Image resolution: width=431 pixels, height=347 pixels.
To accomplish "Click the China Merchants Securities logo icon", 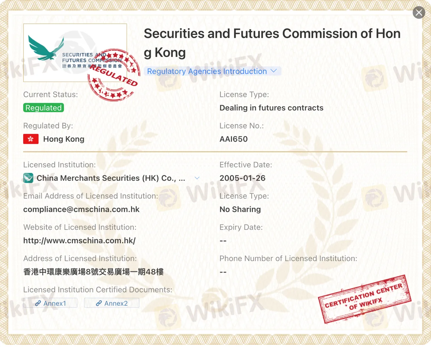I will click(28, 178).
